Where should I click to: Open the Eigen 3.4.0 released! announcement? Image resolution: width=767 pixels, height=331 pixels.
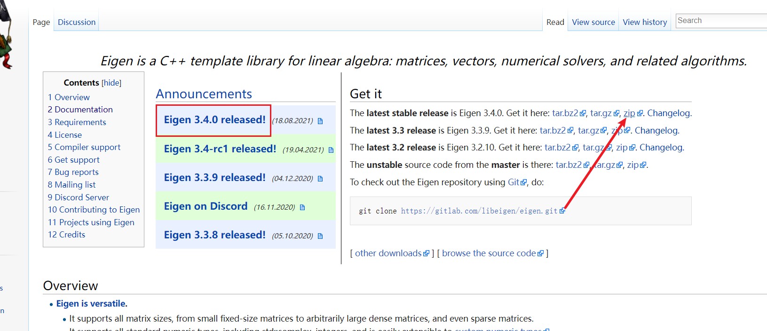click(214, 120)
